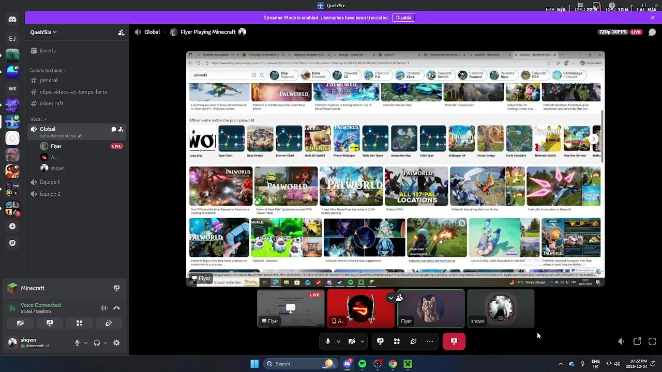This screenshot has width=662, height=372.
Task: Join the Équipe 2 voice channel
Action: click(x=78, y=194)
